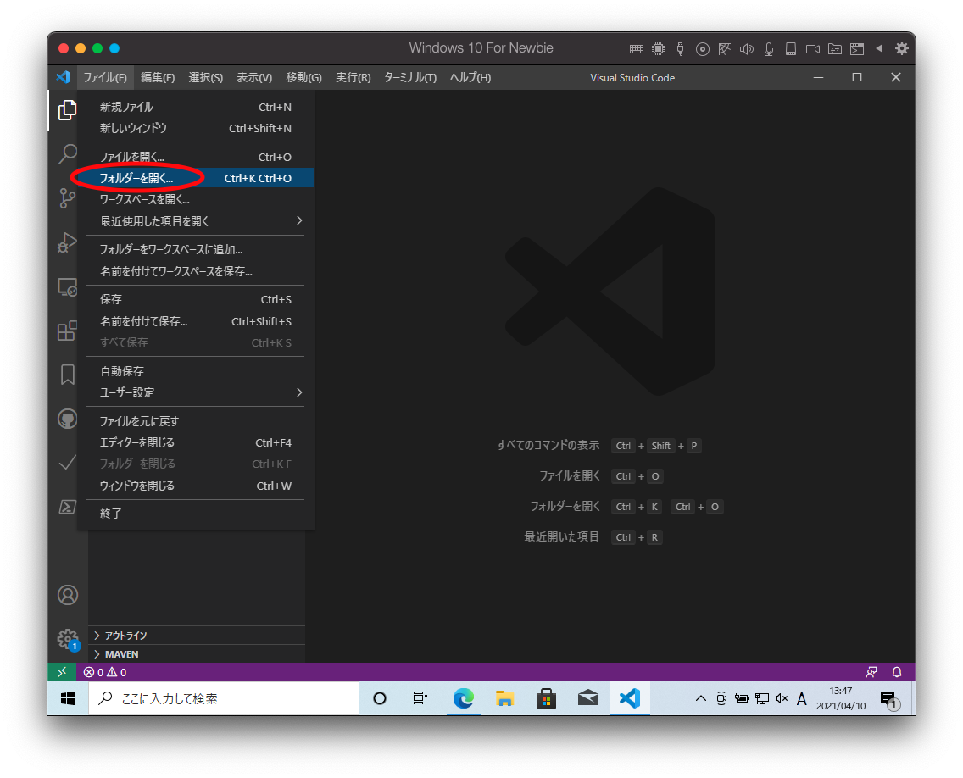Expand ユーザー設定 submenu

point(195,392)
